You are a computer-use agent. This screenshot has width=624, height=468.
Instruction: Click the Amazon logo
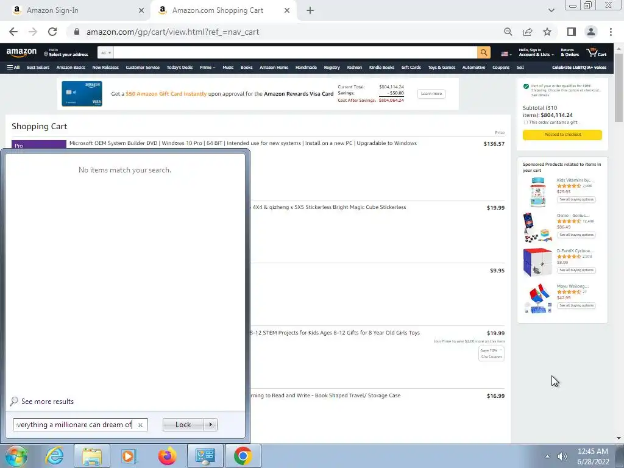click(x=21, y=52)
